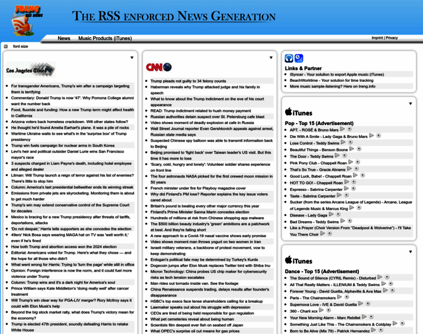Collapse the iTunes Pop Top 15 panel
The height and width of the screenshot is (334, 423).
tap(410, 104)
